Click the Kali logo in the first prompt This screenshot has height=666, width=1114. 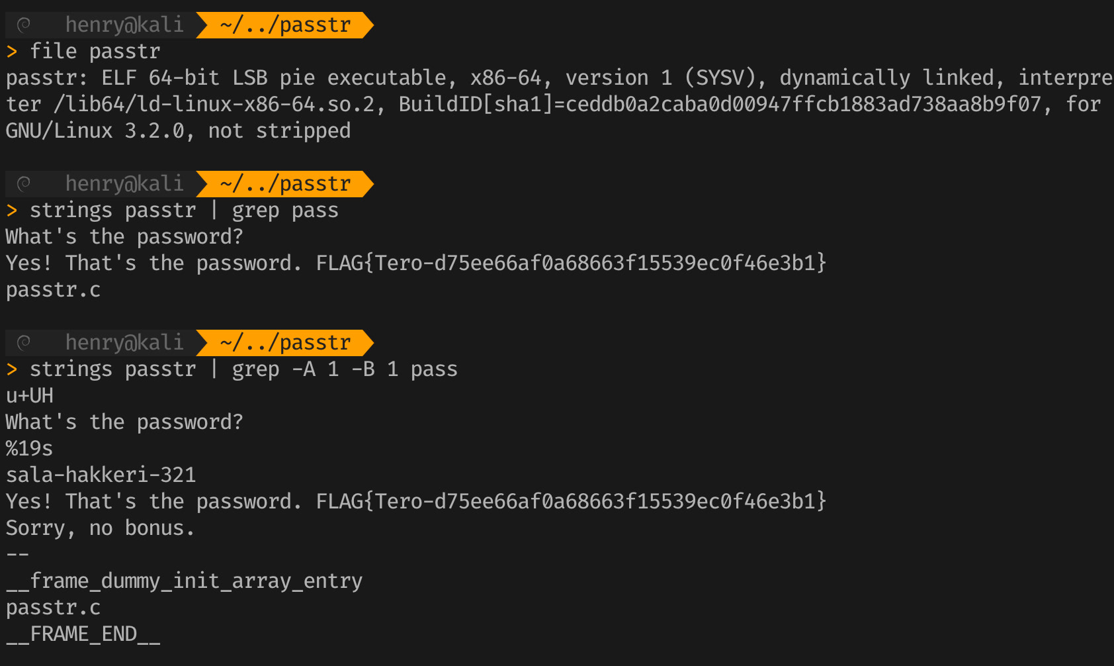pos(24,25)
